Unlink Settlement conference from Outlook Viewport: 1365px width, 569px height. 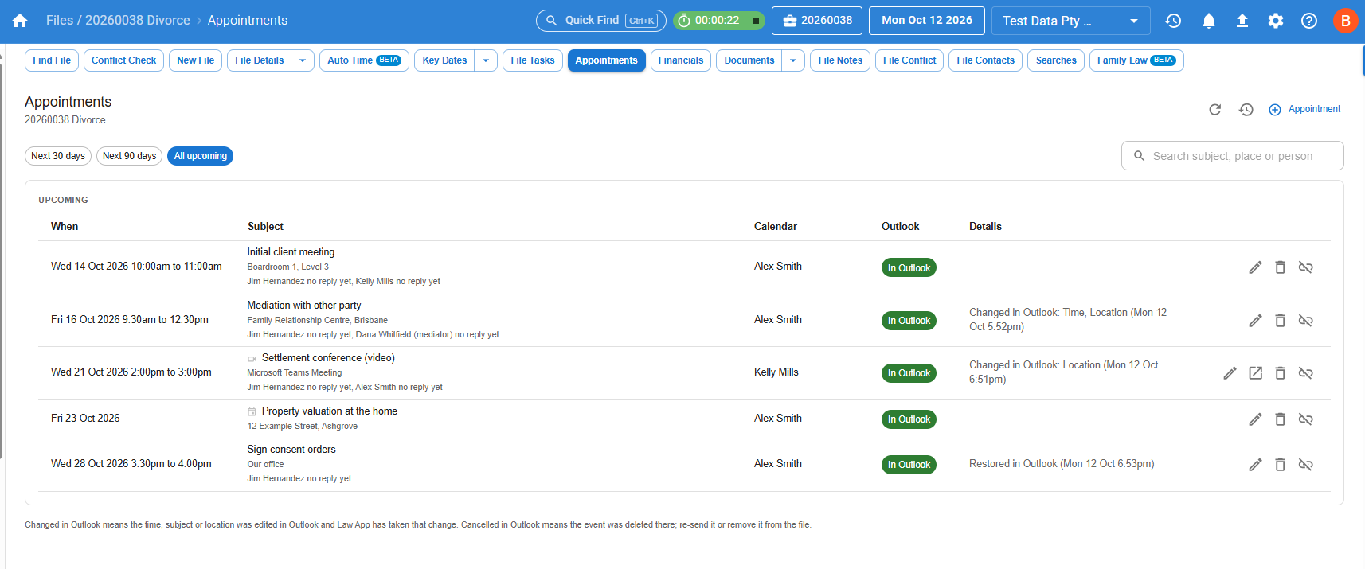[x=1305, y=373]
